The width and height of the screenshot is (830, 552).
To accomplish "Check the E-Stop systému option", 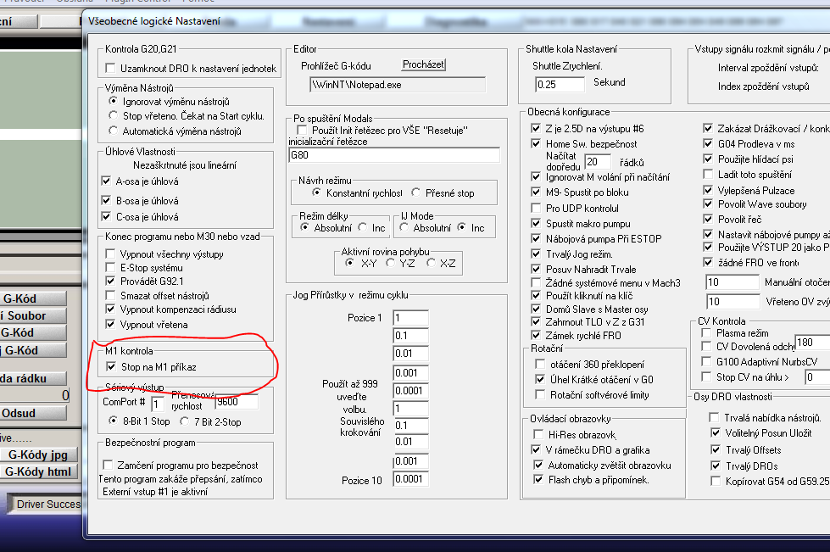I will [110, 267].
